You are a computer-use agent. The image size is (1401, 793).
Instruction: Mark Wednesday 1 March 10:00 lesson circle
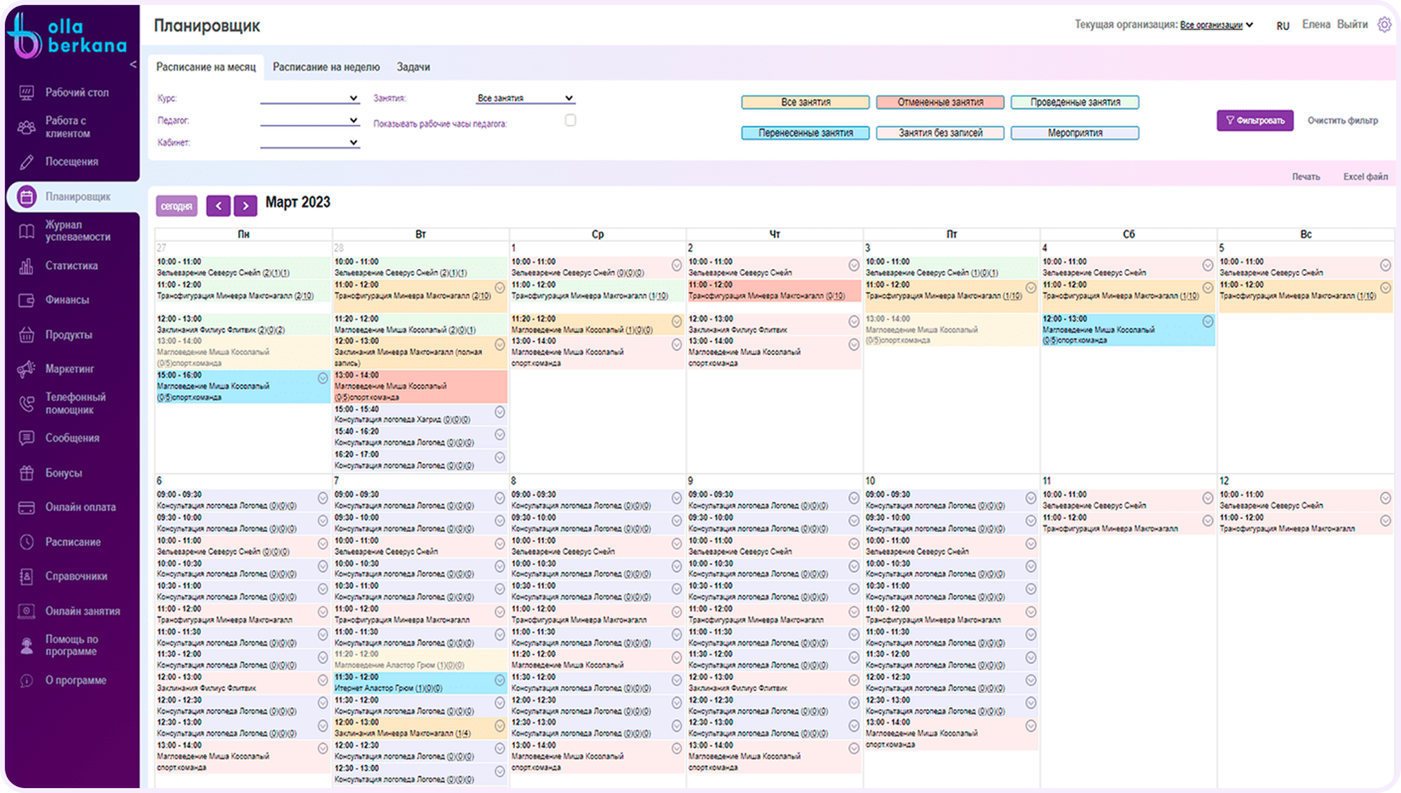[x=677, y=265]
